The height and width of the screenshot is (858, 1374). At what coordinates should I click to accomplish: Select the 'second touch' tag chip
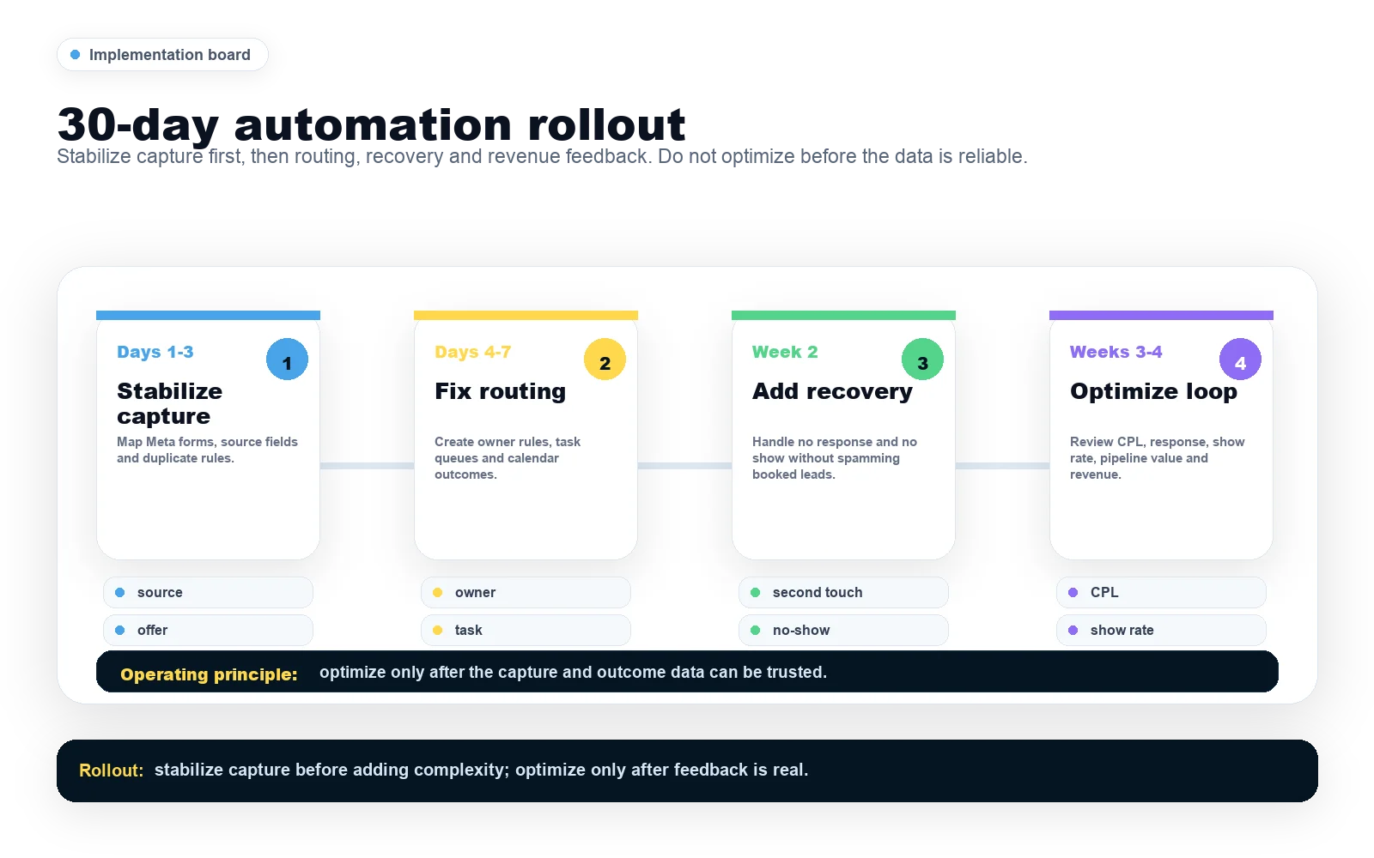pos(843,593)
